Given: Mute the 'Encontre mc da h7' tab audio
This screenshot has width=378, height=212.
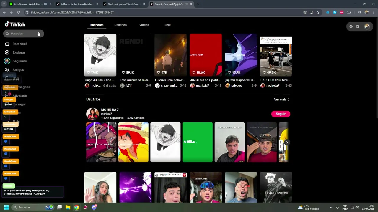Looking at the screenshot, I should pos(186,4).
